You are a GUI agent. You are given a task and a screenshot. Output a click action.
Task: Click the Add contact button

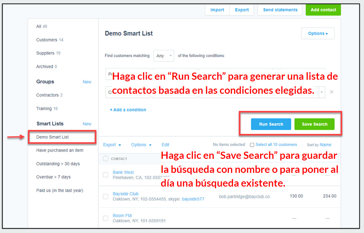point(323,10)
